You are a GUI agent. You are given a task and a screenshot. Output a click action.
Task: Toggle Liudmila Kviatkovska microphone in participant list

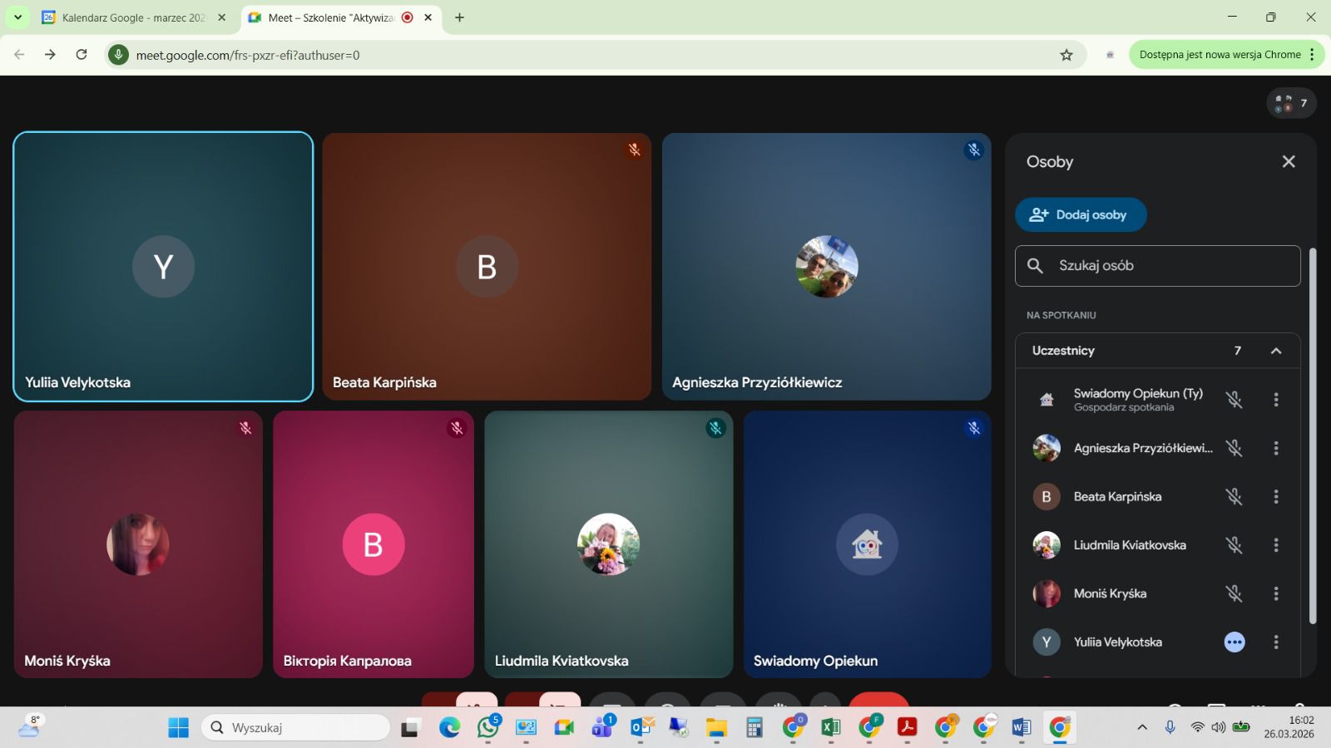[1234, 545]
